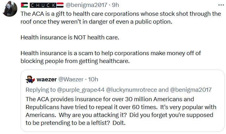The image size is (226, 134).
Task: Open the quoted tweet about ACA insurance
Action: tap(123, 101)
